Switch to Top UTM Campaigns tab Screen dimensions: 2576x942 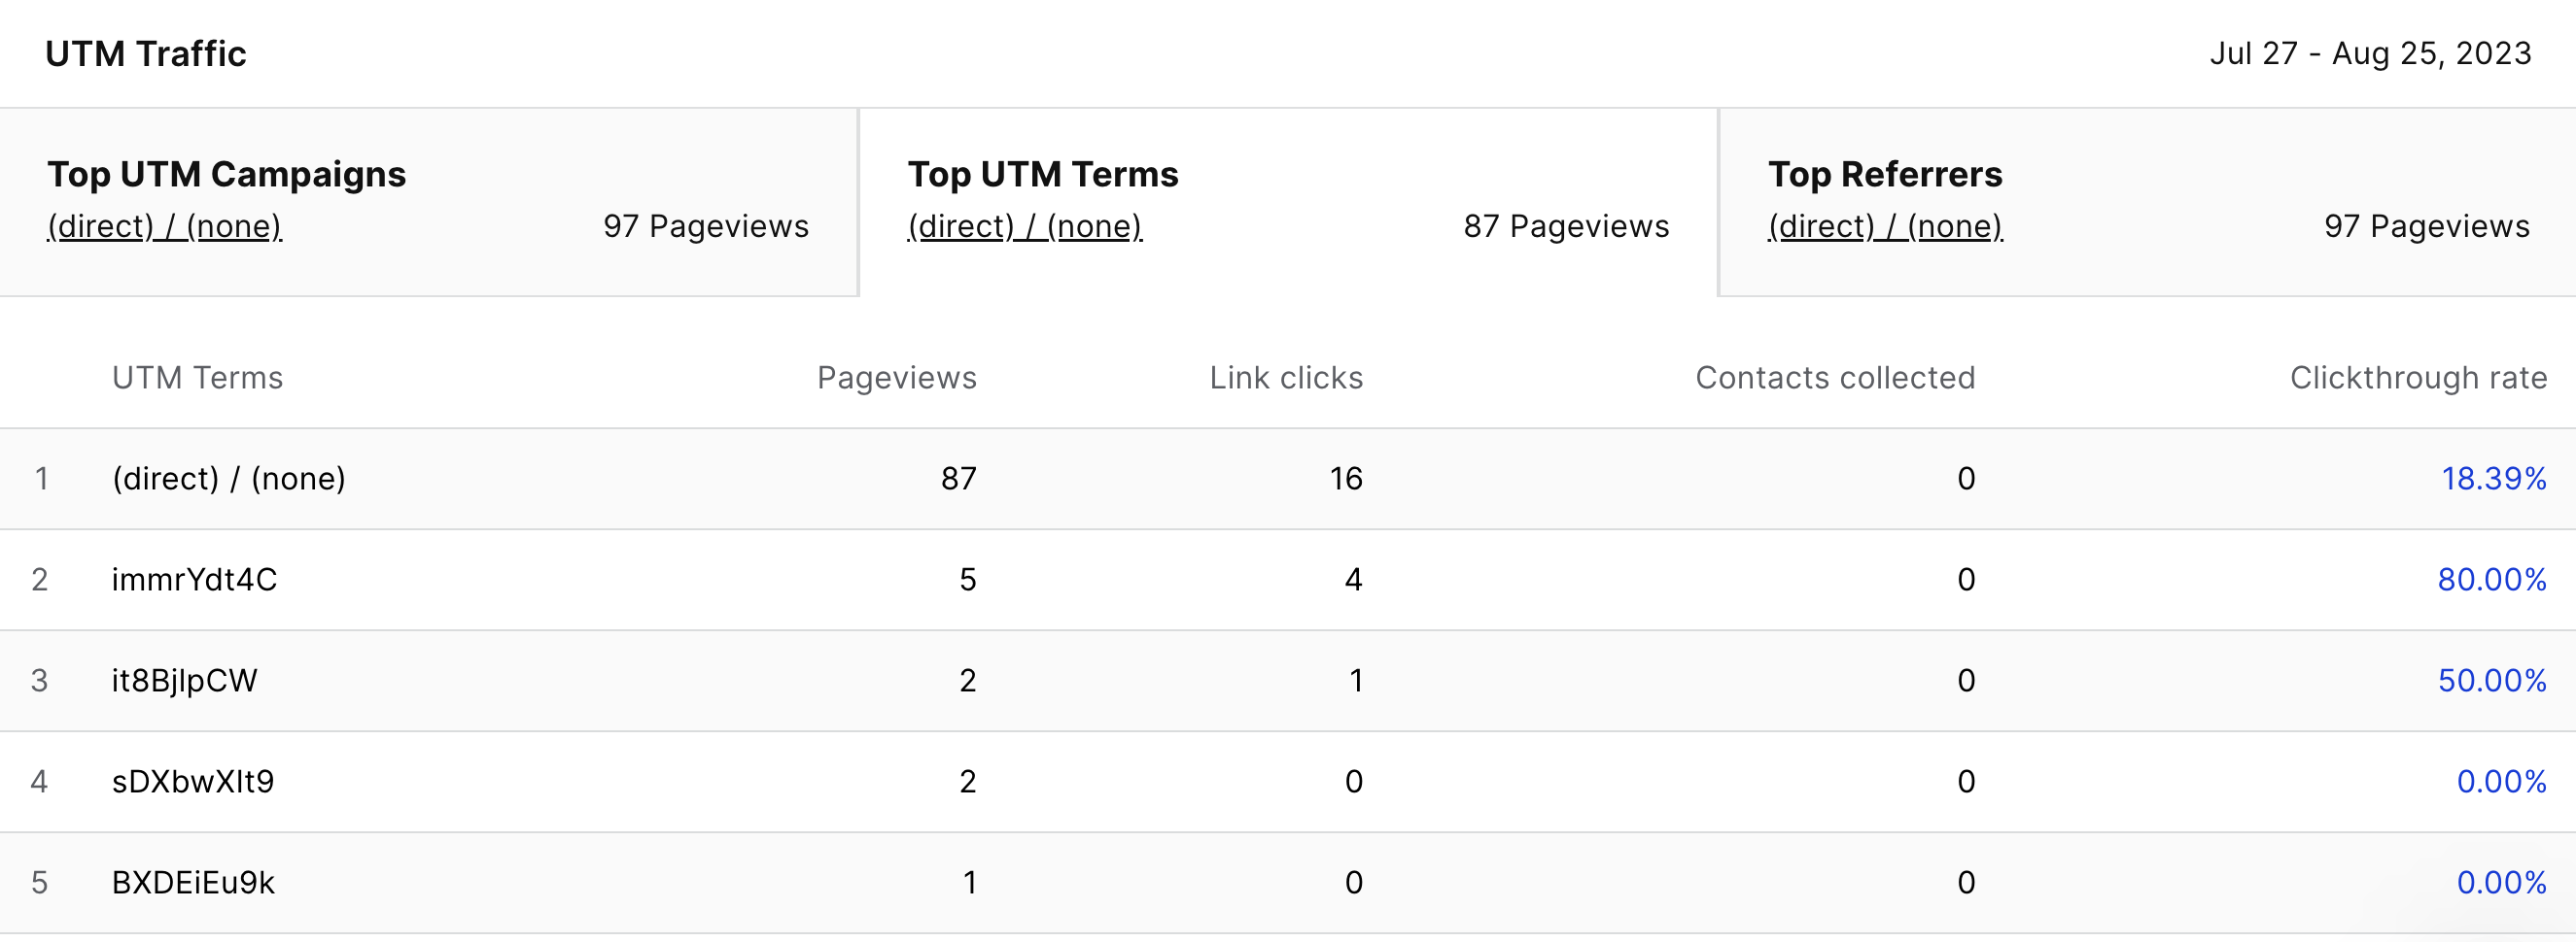[428, 202]
